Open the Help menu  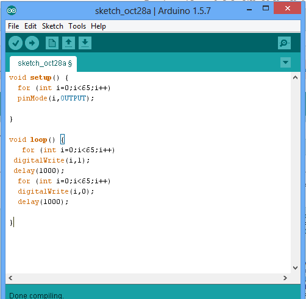point(98,26)
